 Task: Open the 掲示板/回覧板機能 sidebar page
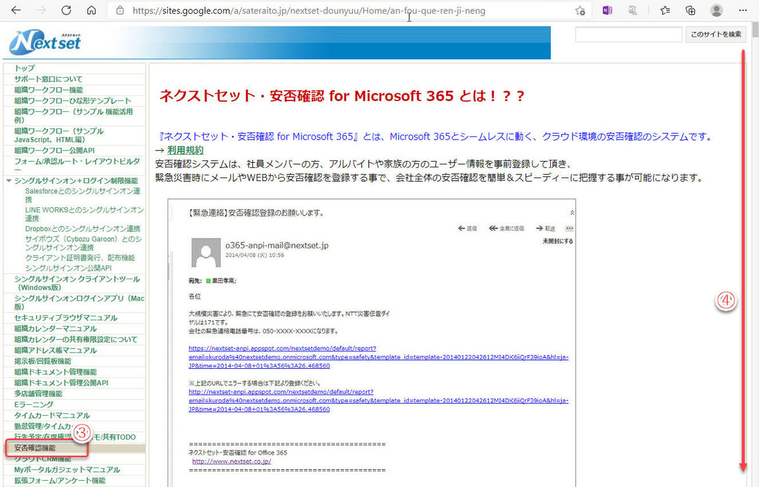pos(43,361)
